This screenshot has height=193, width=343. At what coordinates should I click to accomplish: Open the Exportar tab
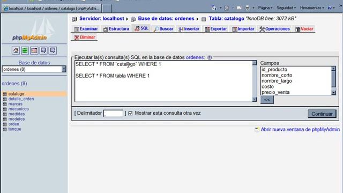click(215, 29)
